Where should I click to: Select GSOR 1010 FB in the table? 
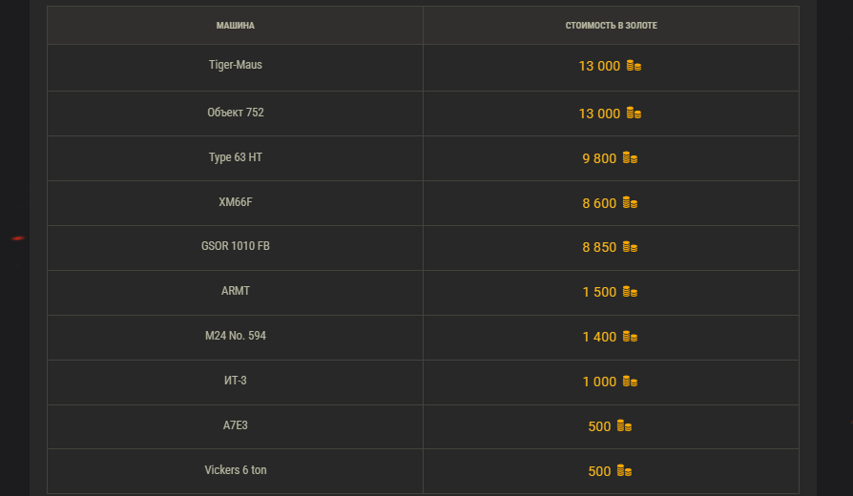click(236, 246)
